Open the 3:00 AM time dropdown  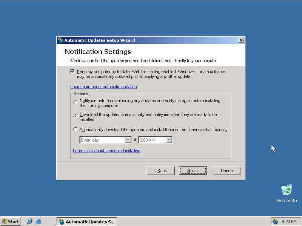169,140
